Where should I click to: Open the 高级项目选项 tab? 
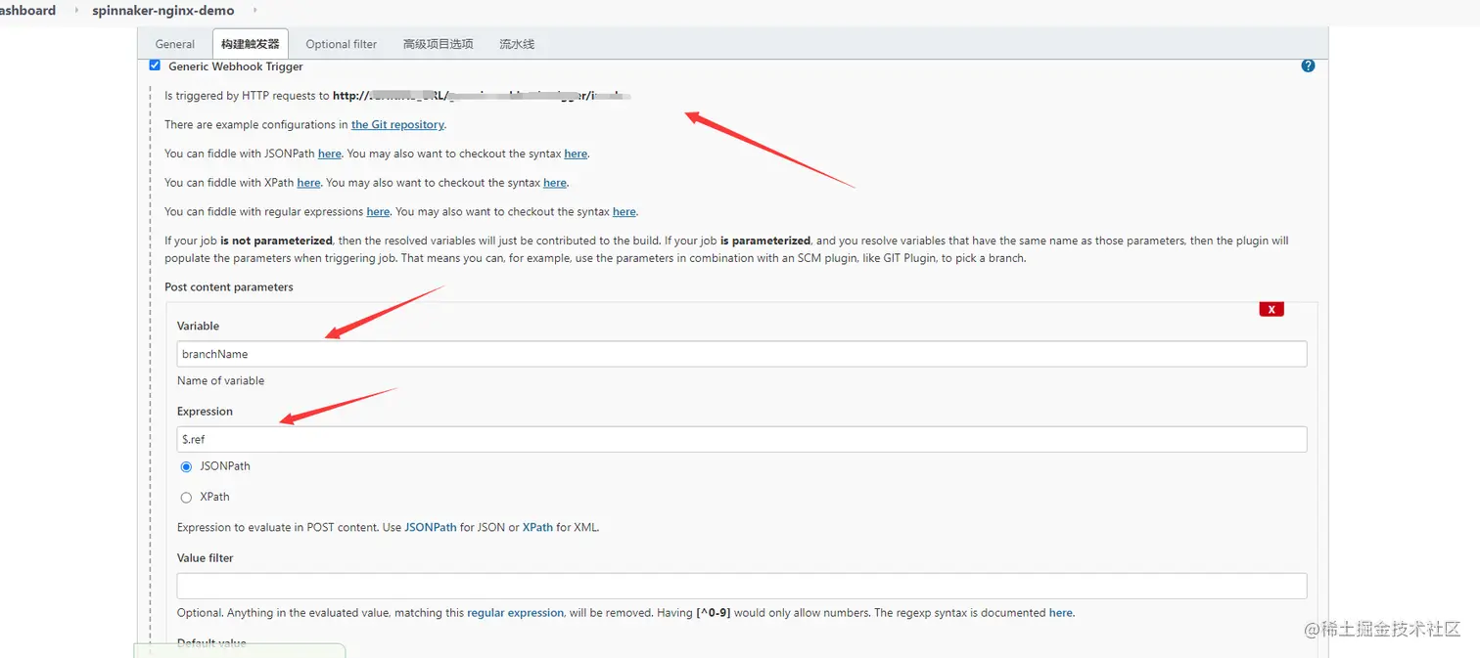[438, 44]
